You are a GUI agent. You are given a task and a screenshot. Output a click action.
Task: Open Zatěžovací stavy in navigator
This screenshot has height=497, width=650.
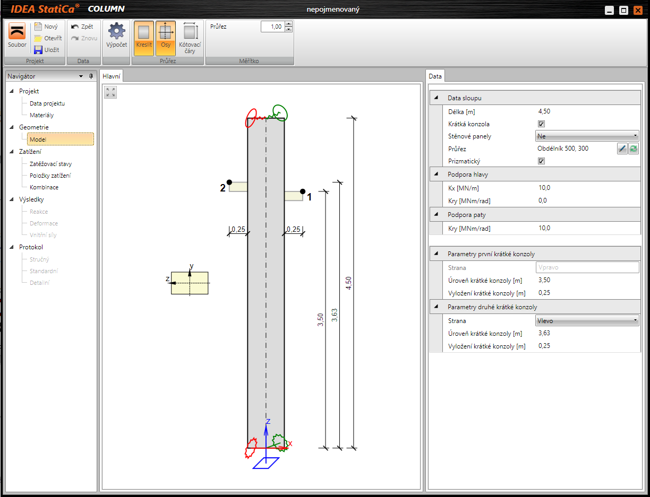click(x=50, y=164)
